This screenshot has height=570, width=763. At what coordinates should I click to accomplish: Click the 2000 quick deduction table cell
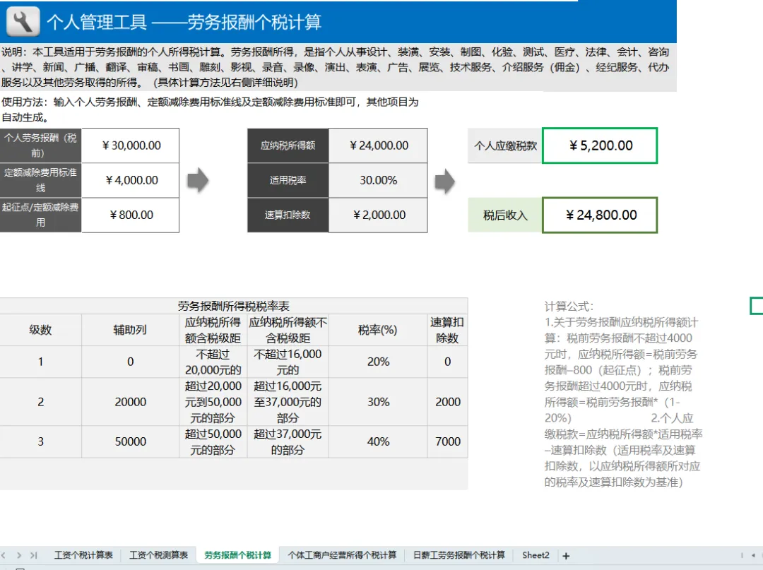pyautogui.click(x=448, y=402)
